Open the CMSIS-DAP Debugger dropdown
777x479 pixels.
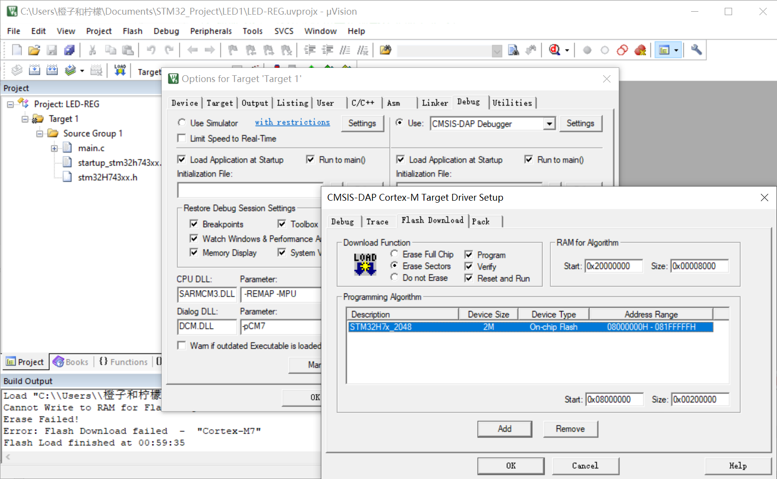549,124
